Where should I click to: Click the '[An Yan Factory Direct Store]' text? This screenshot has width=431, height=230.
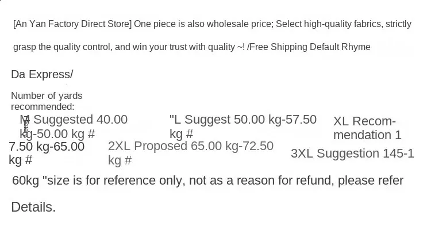(72, 24)
